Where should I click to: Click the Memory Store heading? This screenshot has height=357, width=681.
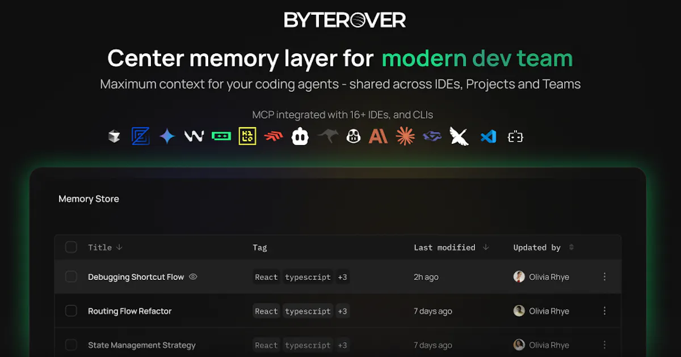click(89, 199)
